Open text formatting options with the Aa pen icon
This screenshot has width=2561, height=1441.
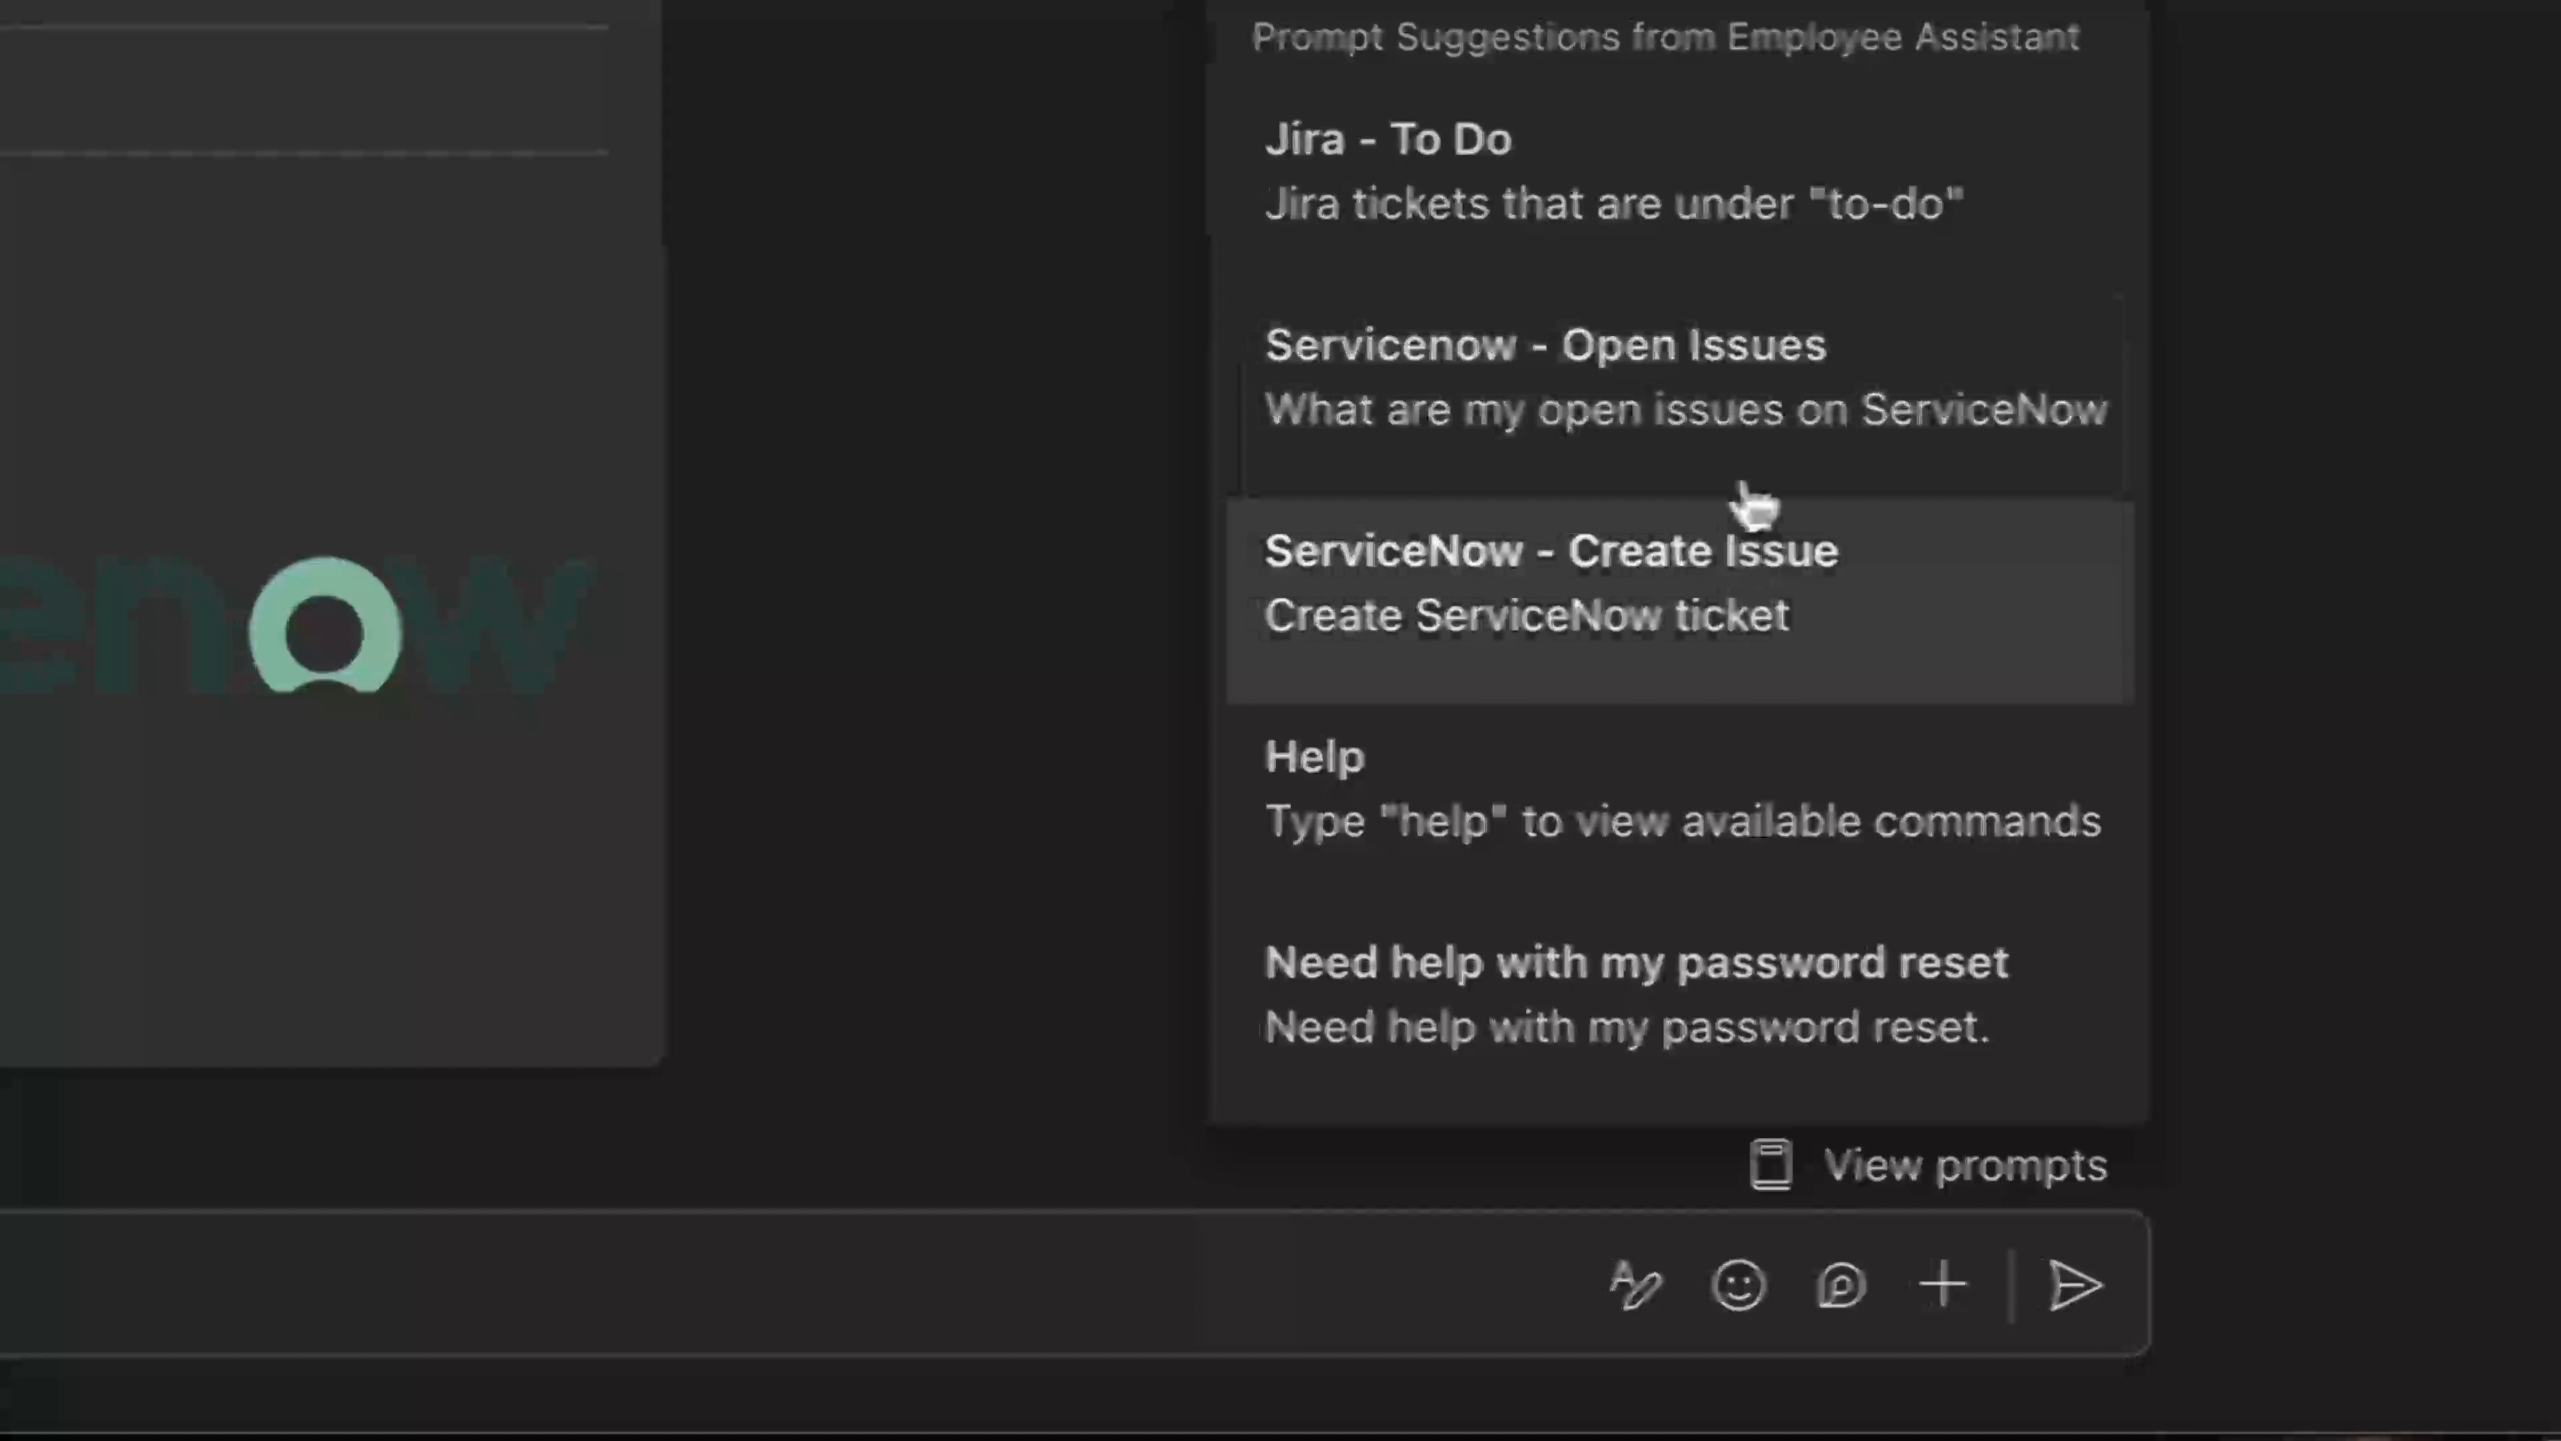pyautogui.click(x=1635, y=1285)
